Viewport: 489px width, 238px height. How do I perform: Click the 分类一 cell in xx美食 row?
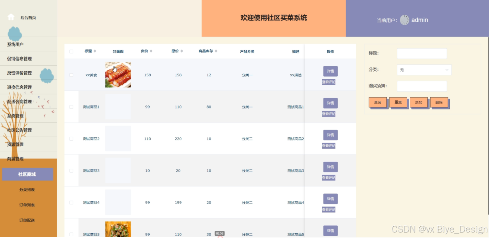coord(247,75)
